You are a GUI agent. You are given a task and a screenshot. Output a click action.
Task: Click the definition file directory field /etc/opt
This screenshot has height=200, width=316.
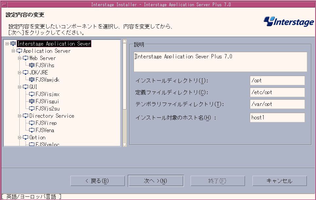[x=277, y=92]
